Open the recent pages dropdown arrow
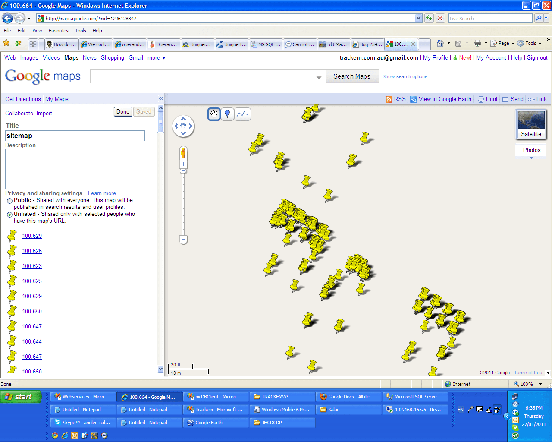The image size is (552, 442). click(x=29, y=19)
